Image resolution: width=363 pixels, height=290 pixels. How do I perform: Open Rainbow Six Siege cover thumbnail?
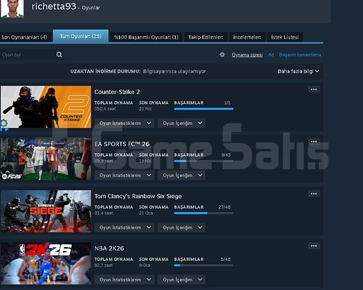pos(46,211)
